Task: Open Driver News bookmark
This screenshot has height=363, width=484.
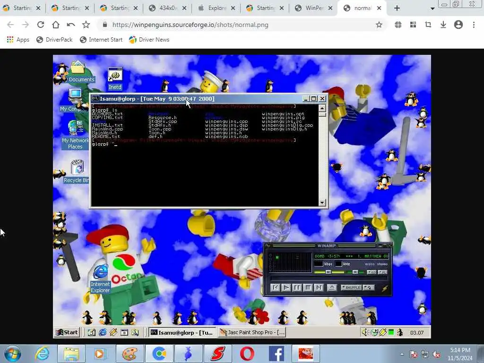Action: [x=149, y=40]
